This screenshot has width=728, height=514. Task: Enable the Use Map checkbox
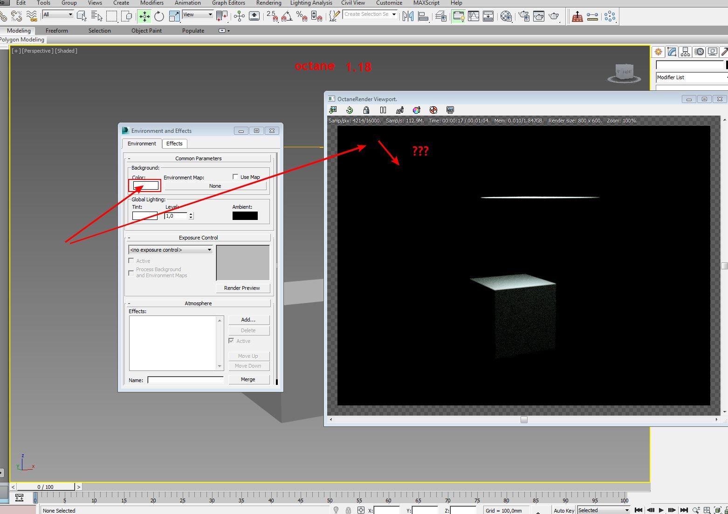tap(235, 177)
